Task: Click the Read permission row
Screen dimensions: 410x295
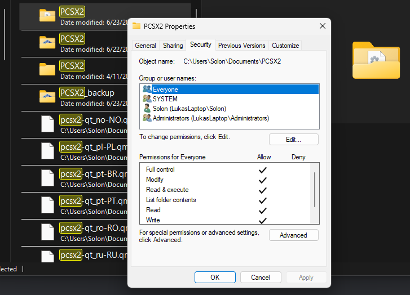Action: pos(225,210)
